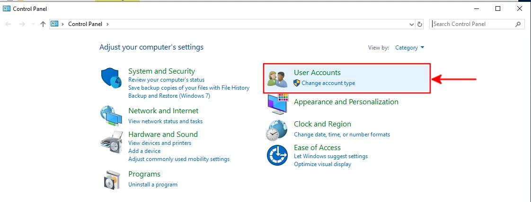The height and width of the screenshot is (202, 531).
Task: Open Clock and Region category
Action: 322,124
